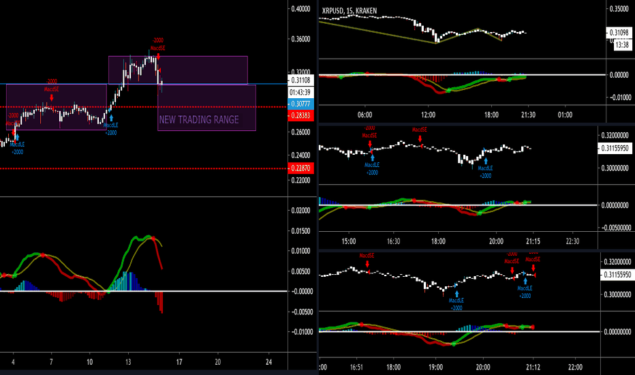This screenshot has height=375, width=635.
Task: Click the 21:30 time axis label
Action: point(528,115)
